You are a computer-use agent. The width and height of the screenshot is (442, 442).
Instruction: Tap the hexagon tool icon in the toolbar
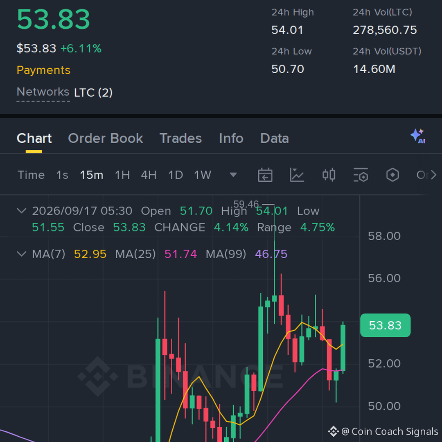392,175
